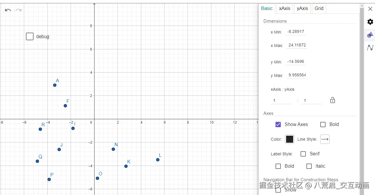Viewport: 375px width, 195px height.
Task: Enable the Serif label style checkbox
Action: click(x=303, y=154)
